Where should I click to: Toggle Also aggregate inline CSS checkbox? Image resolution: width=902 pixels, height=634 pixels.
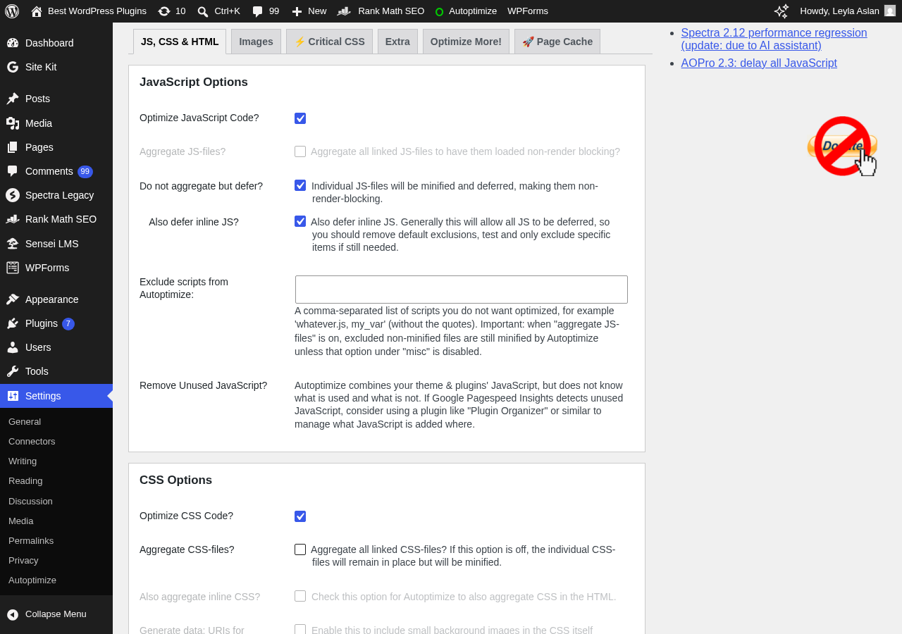tap(300, 596)
